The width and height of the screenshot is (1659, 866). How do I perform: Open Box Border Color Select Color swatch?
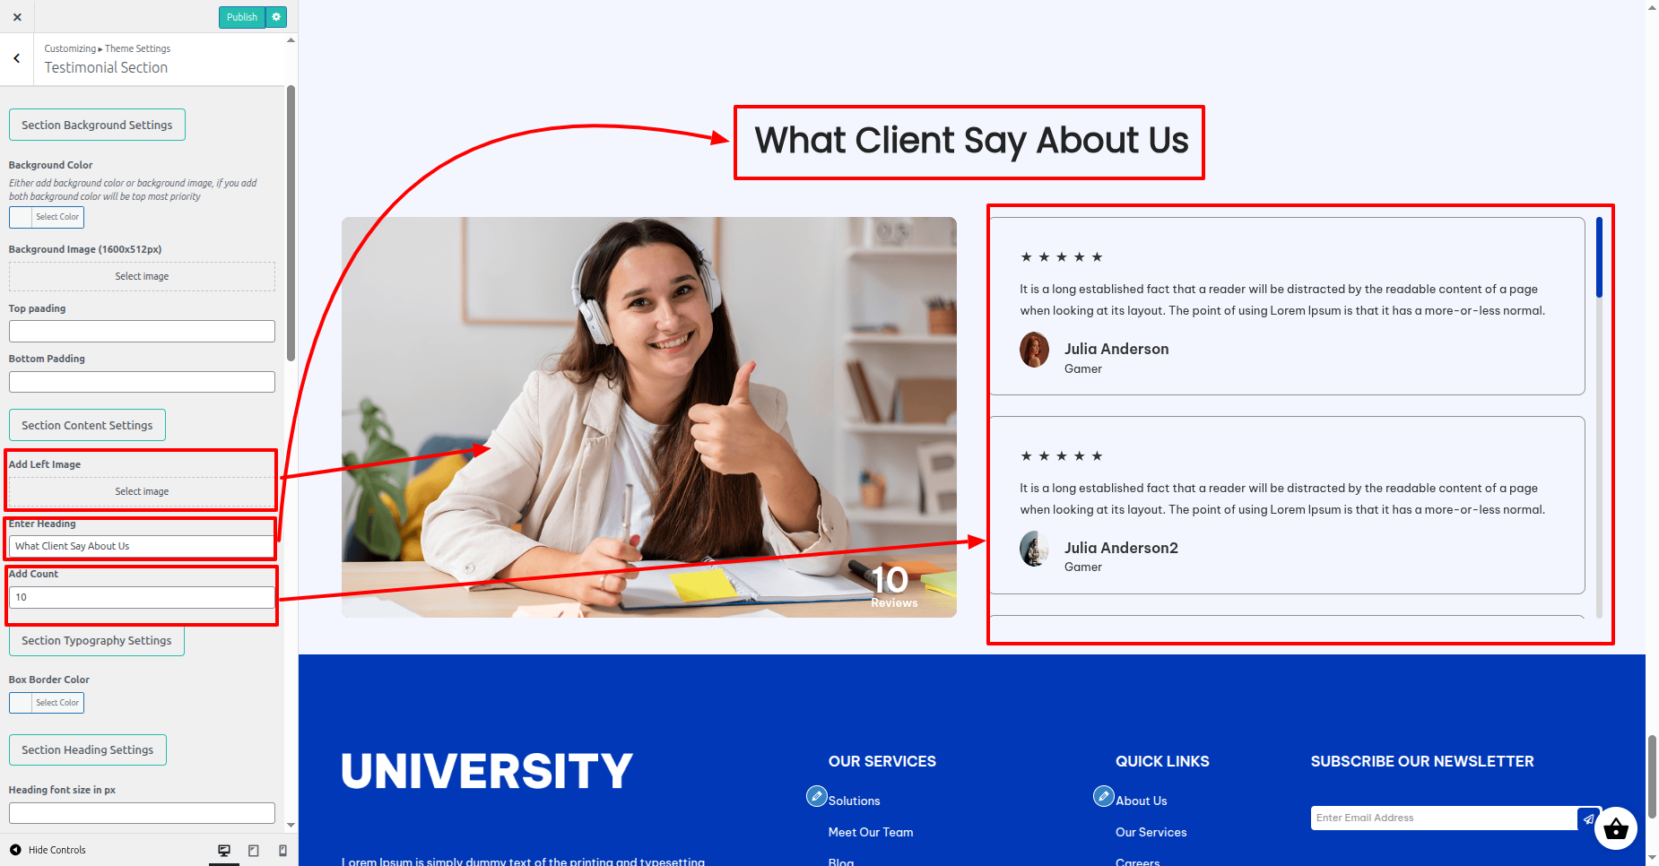47,703
